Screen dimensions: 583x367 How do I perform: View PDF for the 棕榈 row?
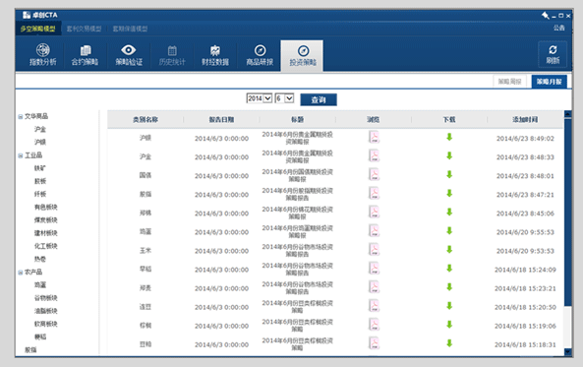click(374, 325)
